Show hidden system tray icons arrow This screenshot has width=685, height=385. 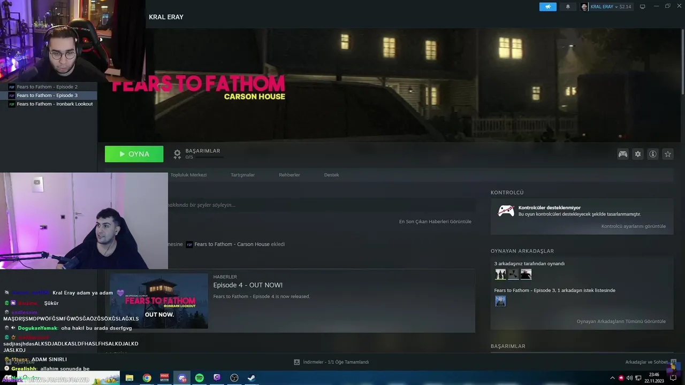pyautogui.click(x=613, y=378)
